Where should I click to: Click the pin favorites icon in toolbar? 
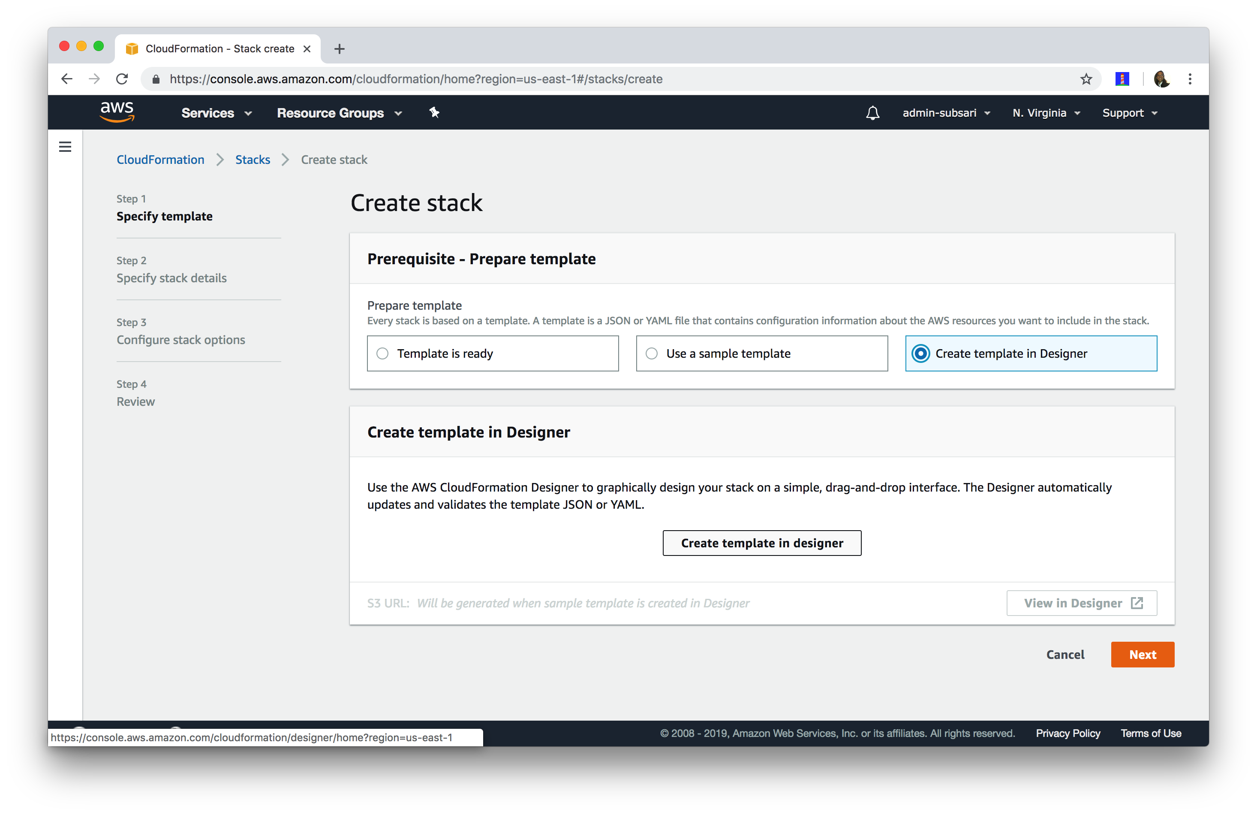coord(434,112)
